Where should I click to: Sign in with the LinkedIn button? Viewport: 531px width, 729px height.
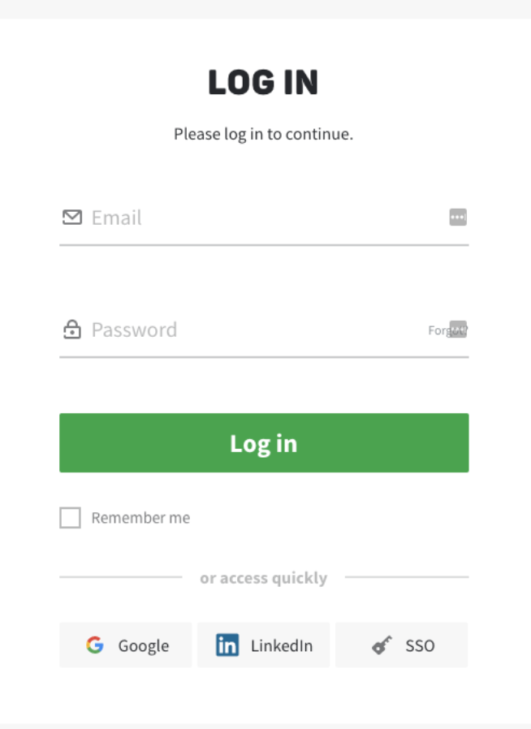[x=263, y=645]
